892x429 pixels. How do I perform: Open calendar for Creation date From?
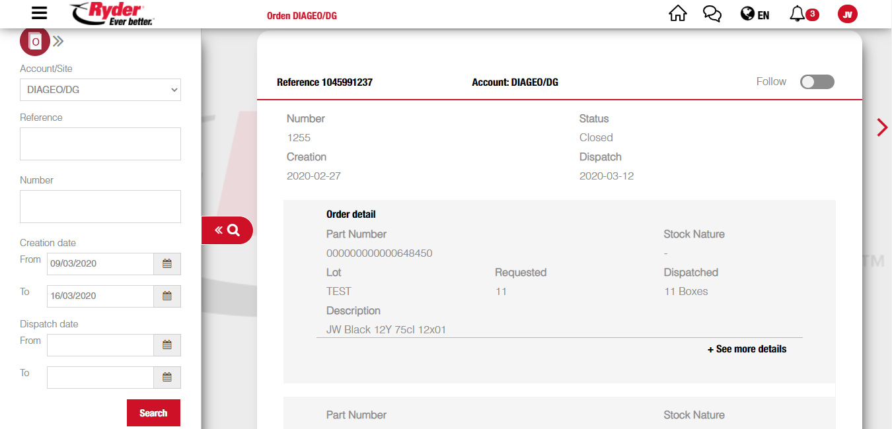point(167,264)
